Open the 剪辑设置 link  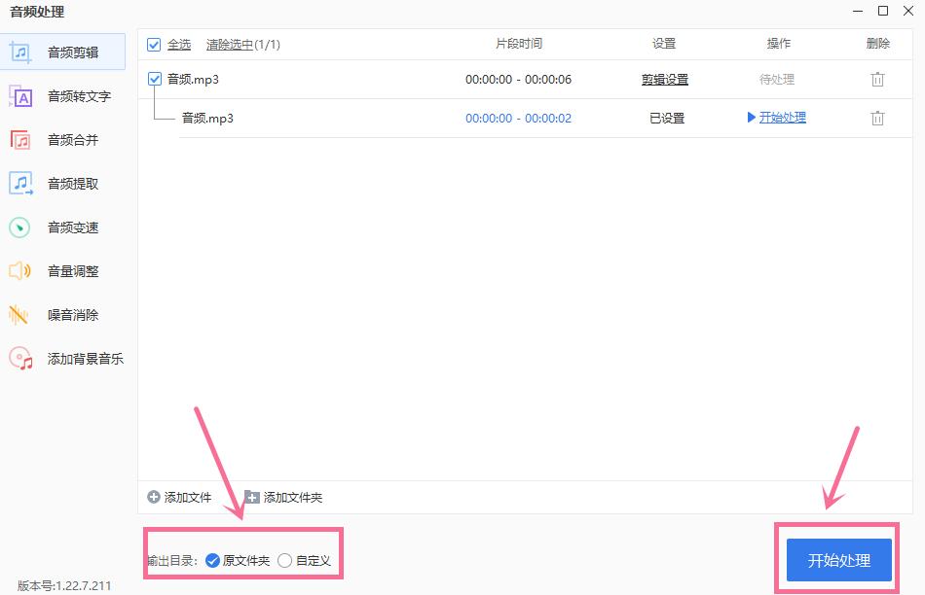(x=665, y=80)
